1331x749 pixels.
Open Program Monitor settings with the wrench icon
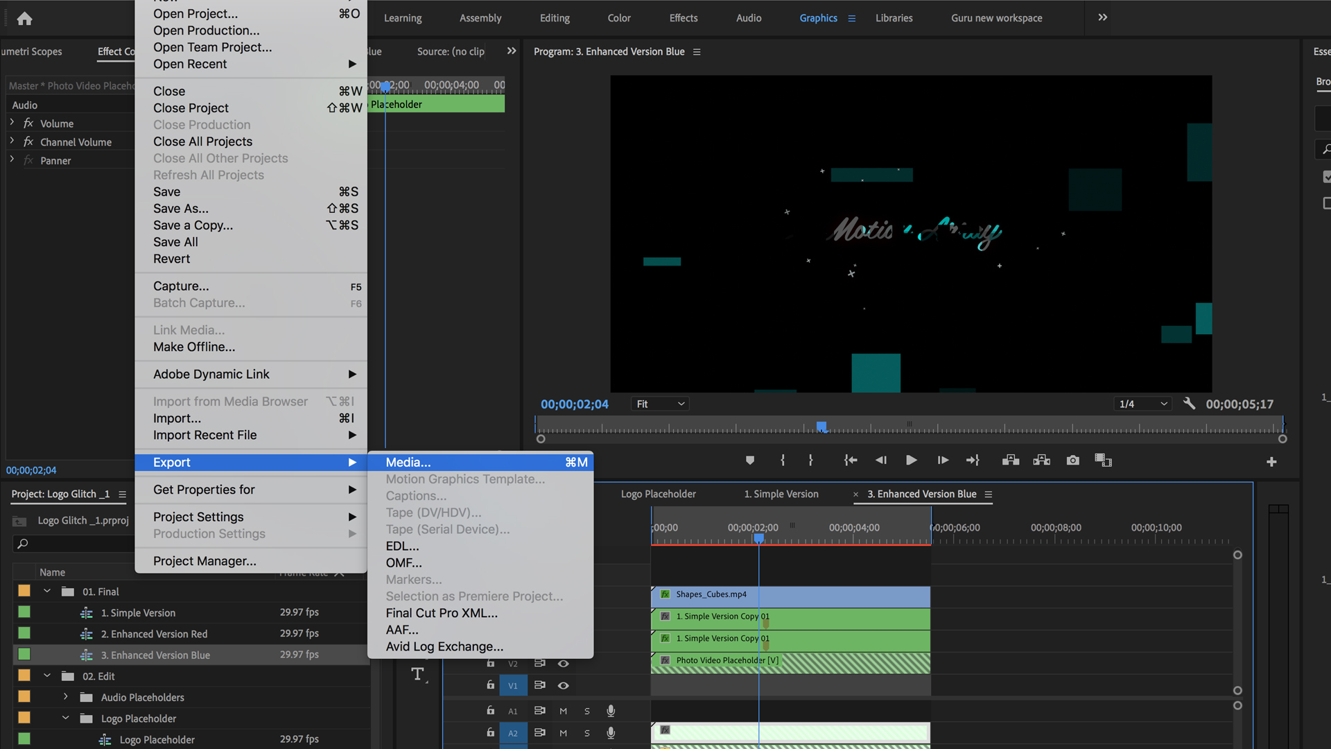tap(1189, 403)
